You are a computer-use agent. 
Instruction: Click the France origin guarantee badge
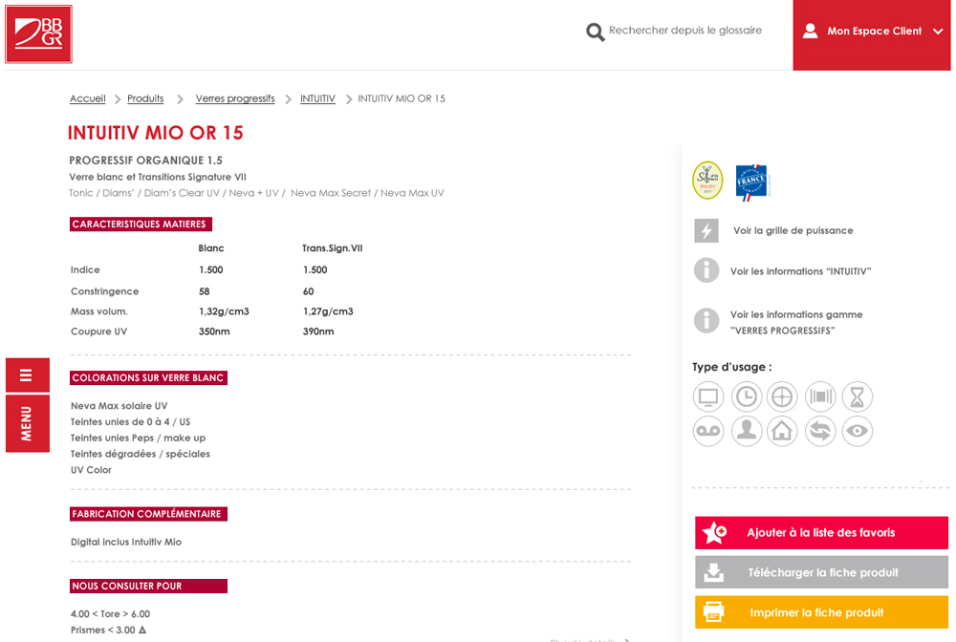click(751, 182)
